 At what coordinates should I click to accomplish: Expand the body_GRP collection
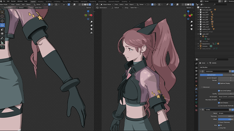coord(198,22)
